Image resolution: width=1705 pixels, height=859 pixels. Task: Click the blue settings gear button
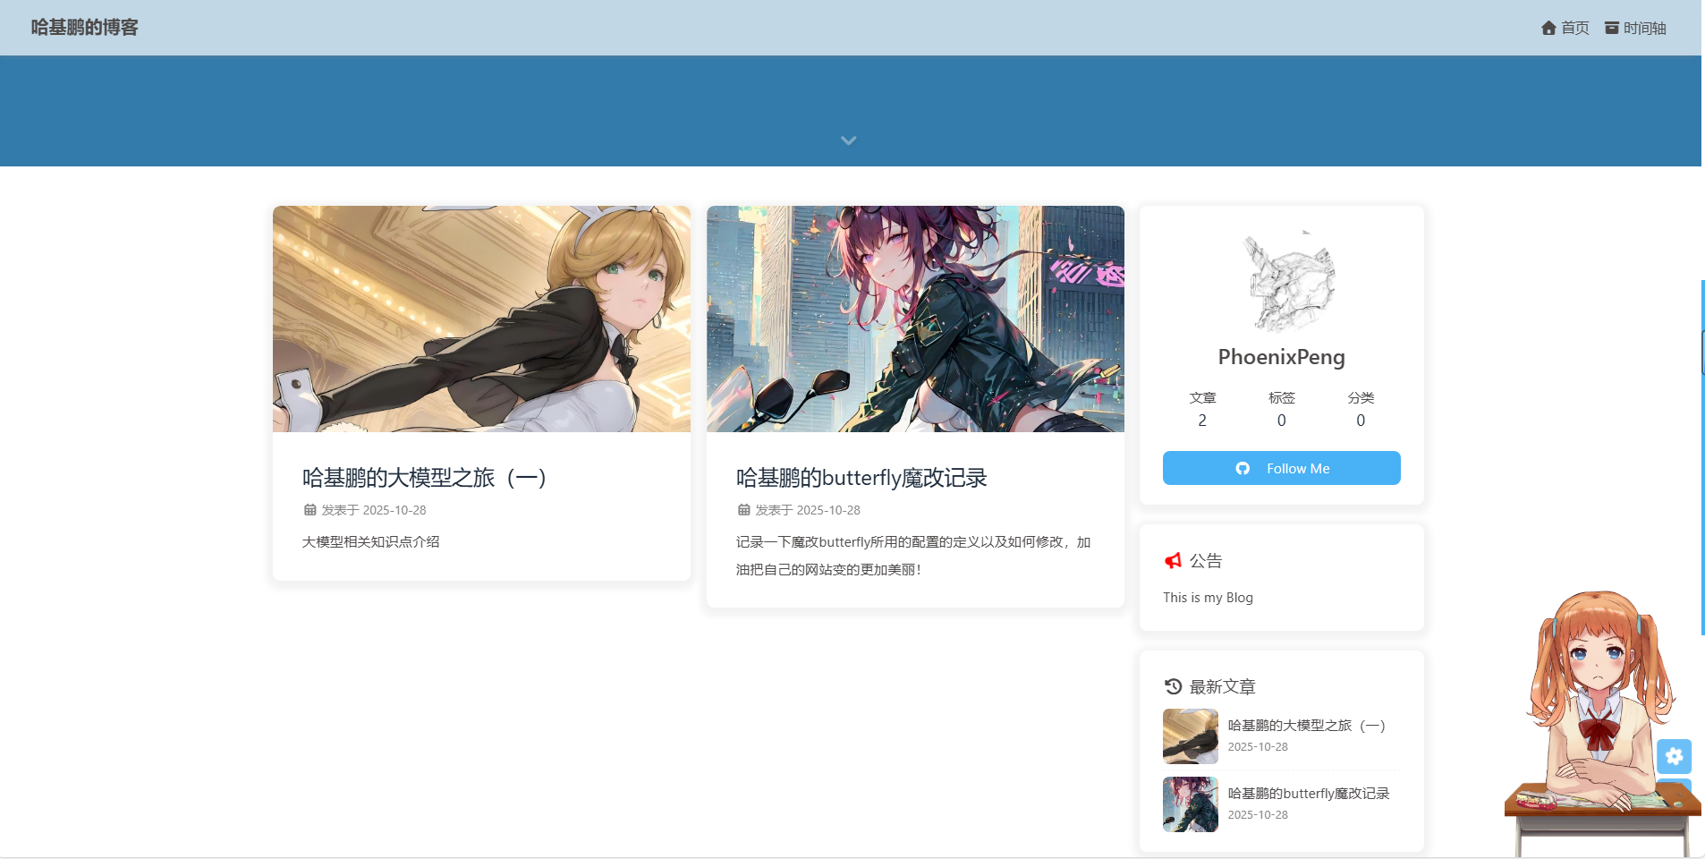point(1675,756)
